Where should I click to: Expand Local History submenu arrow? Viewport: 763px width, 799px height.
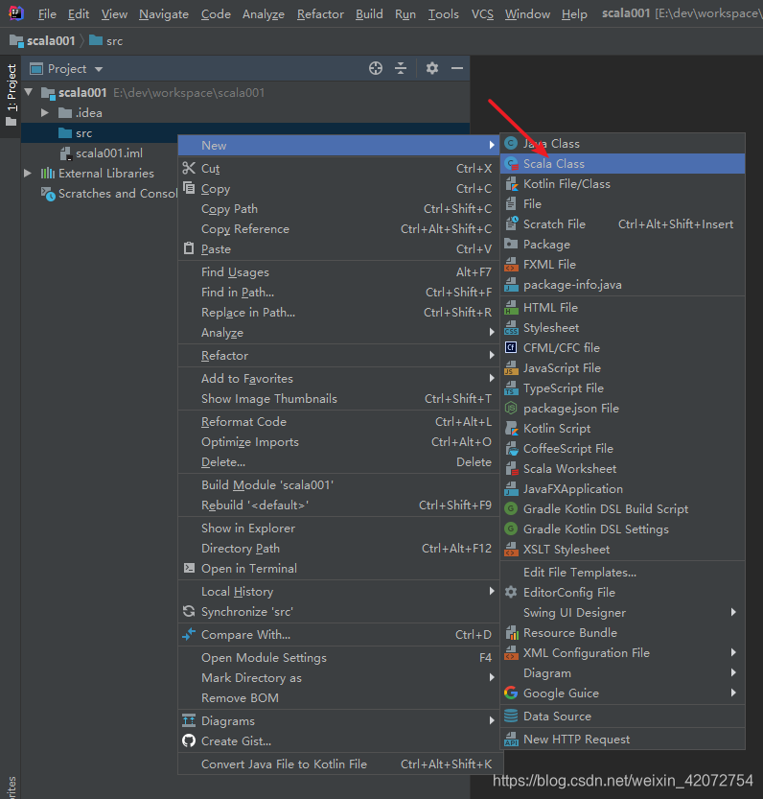[492, 591]
